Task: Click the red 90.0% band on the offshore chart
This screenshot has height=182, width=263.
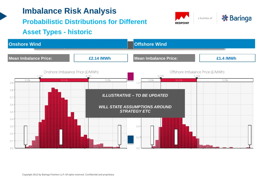Action: [179, 80]
